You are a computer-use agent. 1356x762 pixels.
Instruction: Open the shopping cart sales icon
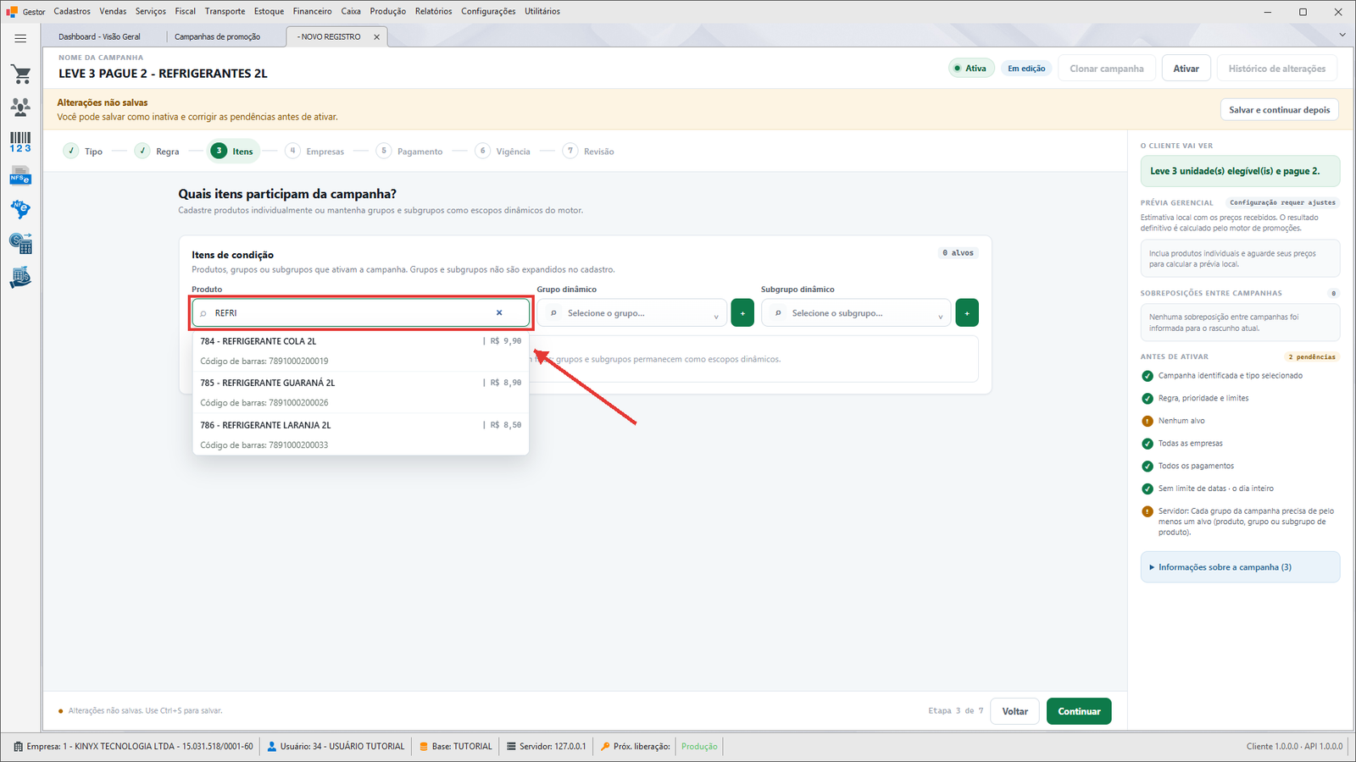click(x=20, y=75)
